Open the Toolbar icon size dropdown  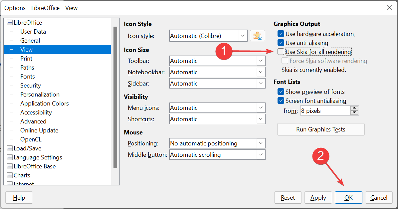[x=261, y=61]
